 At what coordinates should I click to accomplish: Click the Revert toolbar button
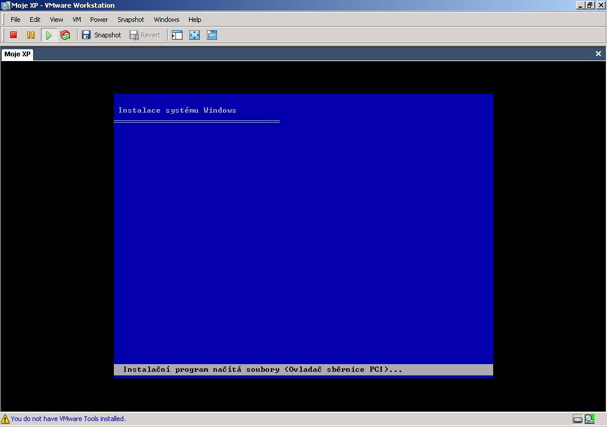[145, 35]
